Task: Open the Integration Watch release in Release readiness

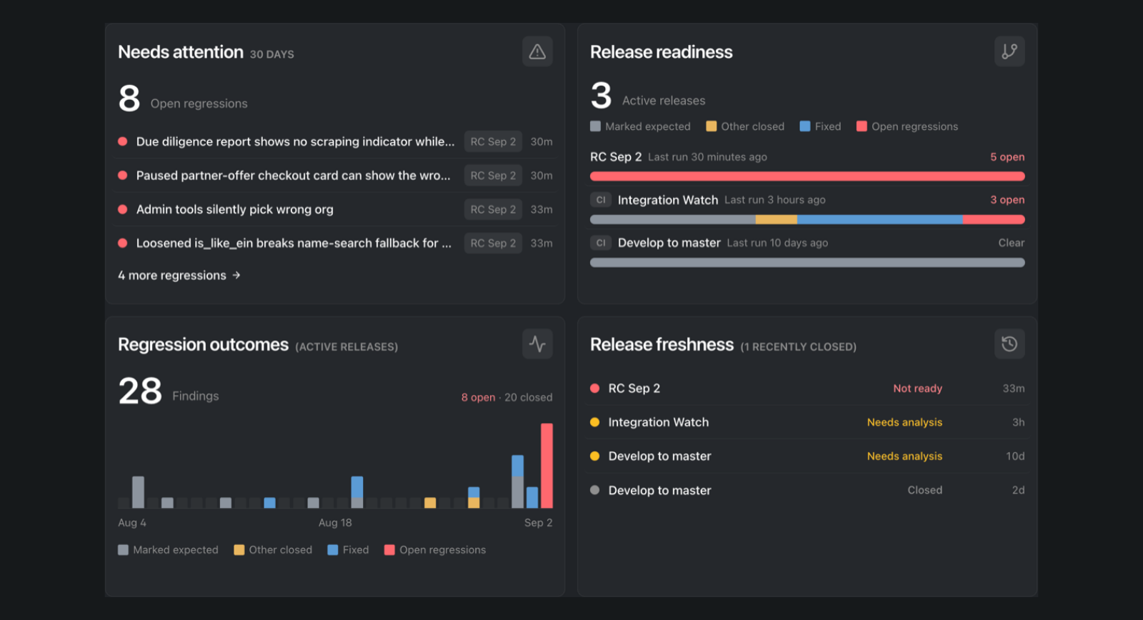Action: pyautogui.click(x=668, y=200)
